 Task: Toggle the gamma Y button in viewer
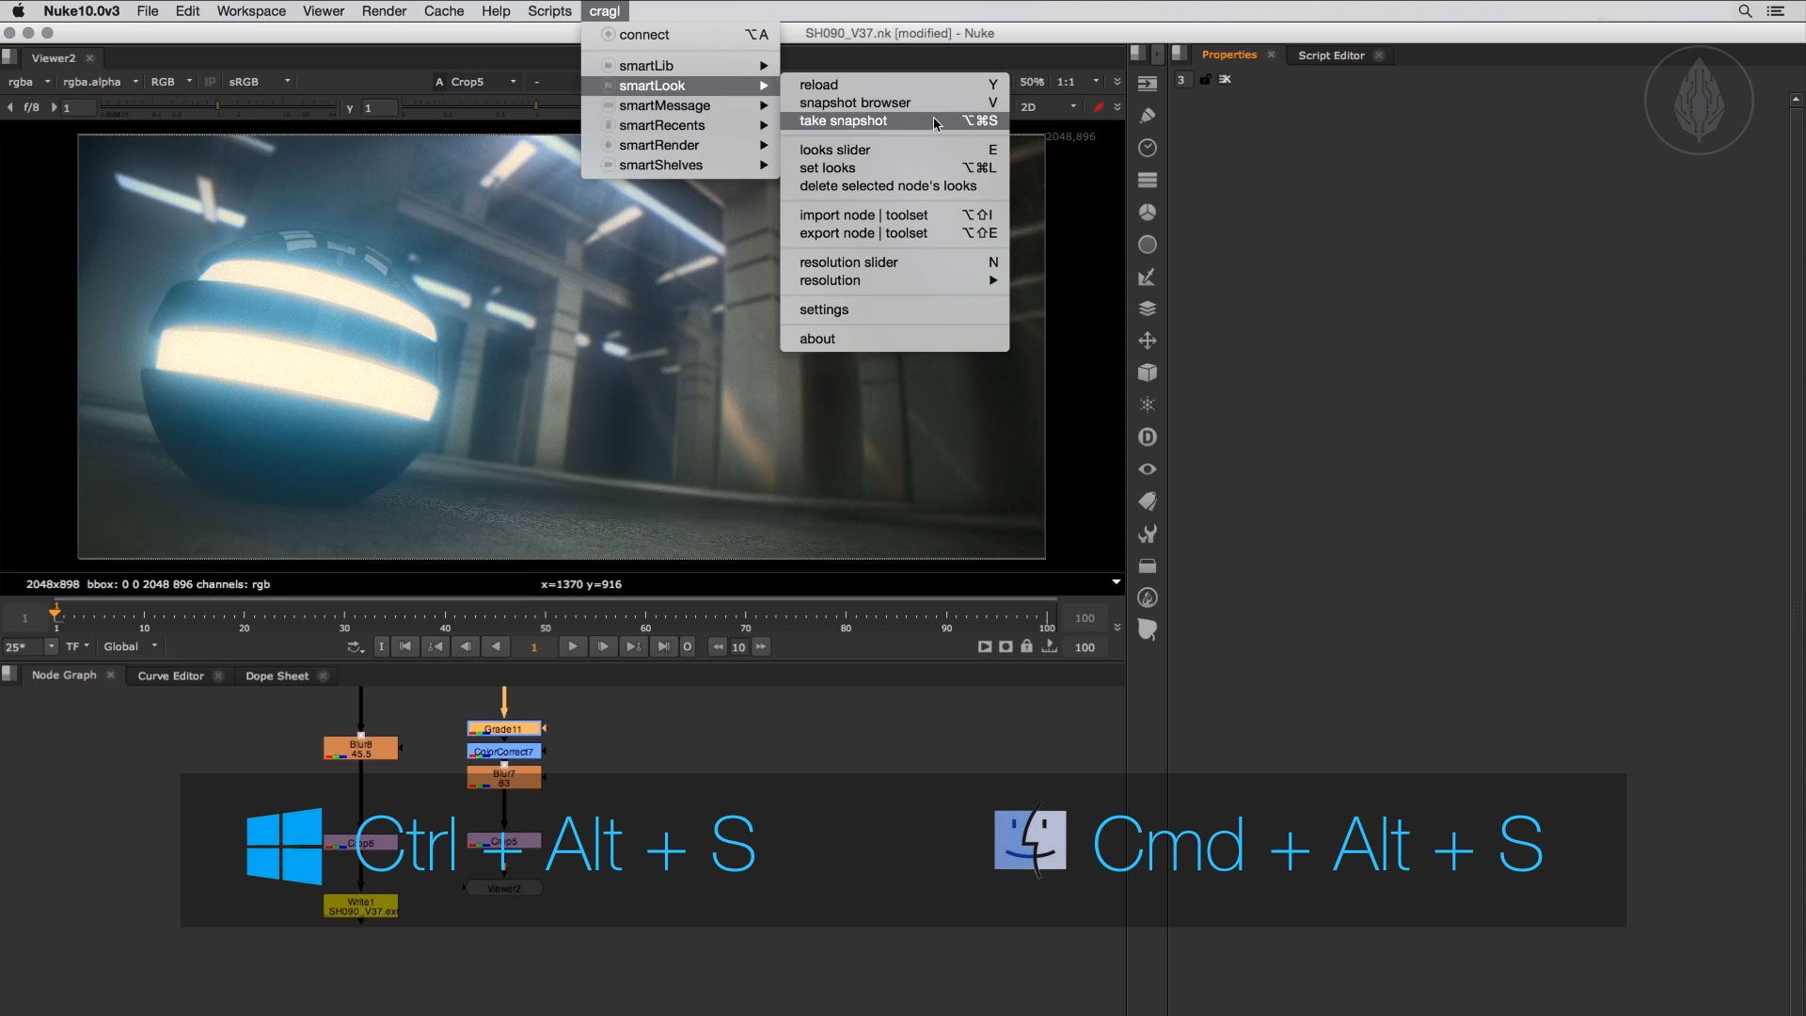coord(350,108)
